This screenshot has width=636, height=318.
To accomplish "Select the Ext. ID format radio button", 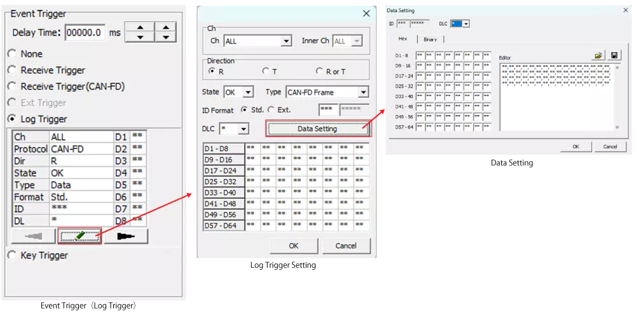I will coord(272,110).
